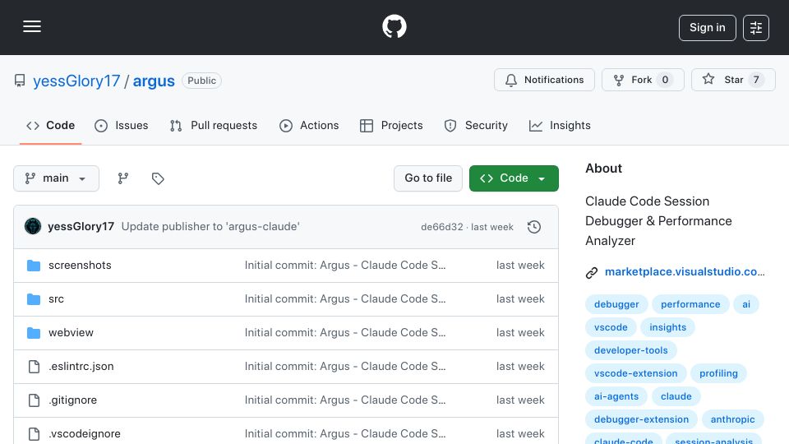Open the .vscodeignore file
The height and width of the screenshot is (444, 789).
click(85, 434)
